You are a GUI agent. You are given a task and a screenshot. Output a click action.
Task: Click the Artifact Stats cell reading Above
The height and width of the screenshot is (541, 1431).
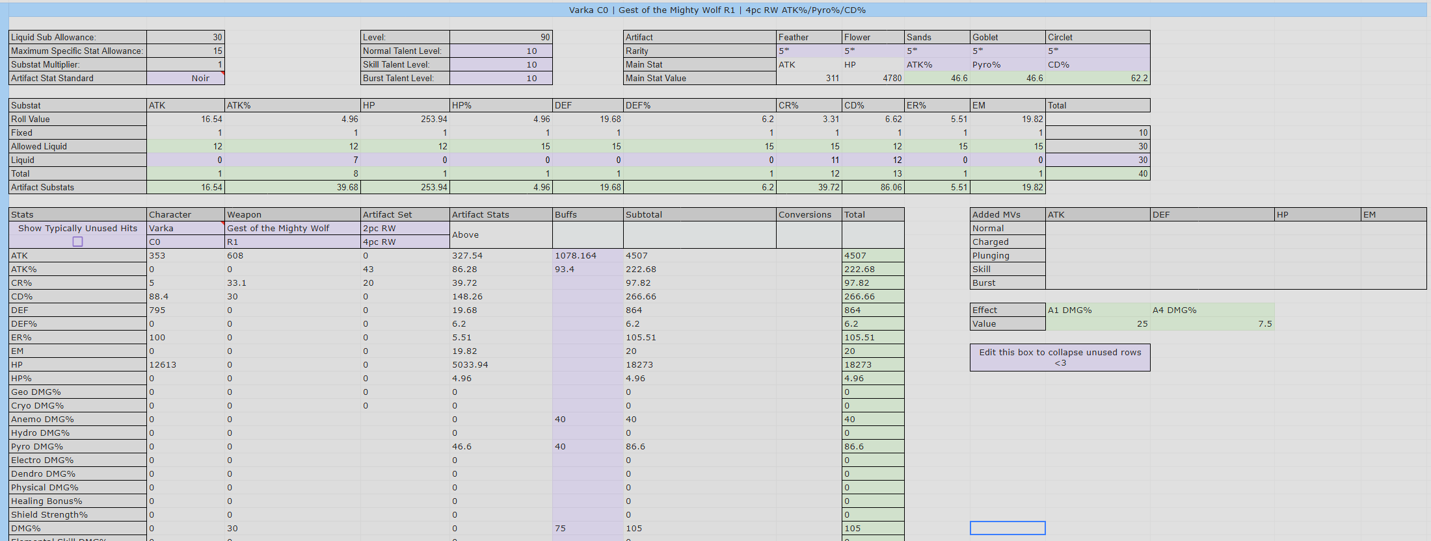[x=501, y=234]
